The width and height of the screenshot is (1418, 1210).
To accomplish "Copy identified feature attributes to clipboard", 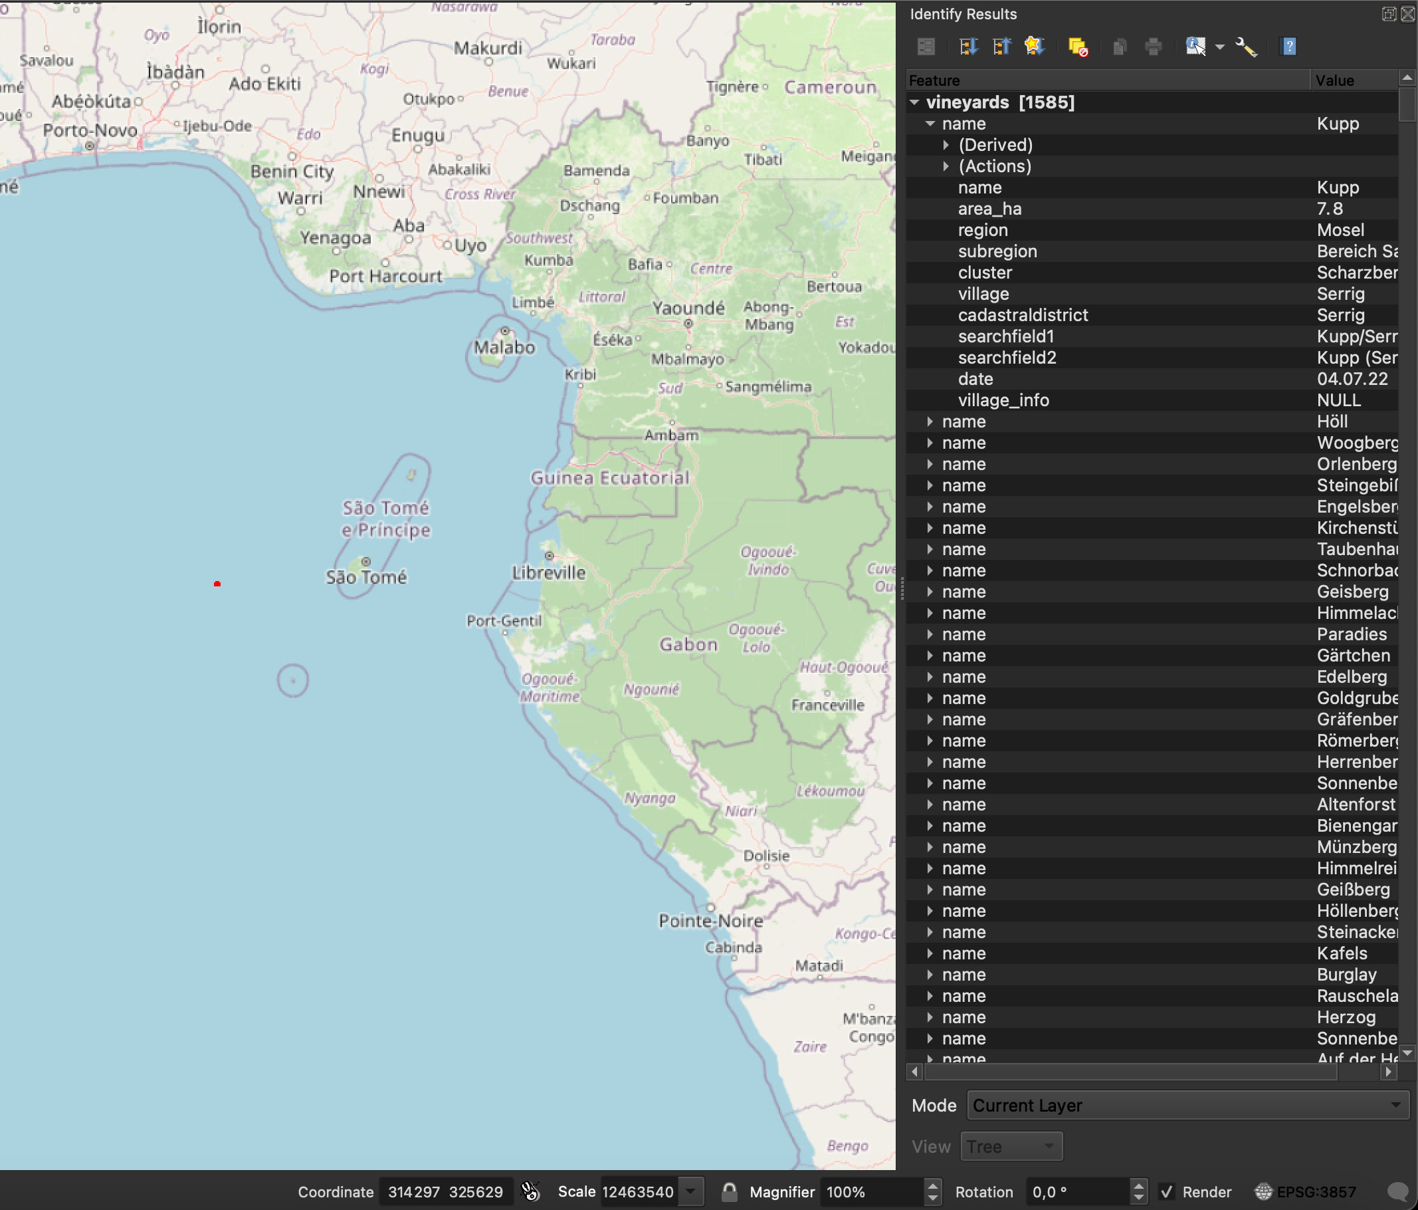I will click(1119, 46).
